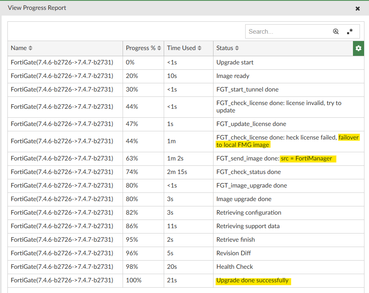Screen dimensions: 369x293
Task: Sort by Status column arrows
Action: [237, 48]
